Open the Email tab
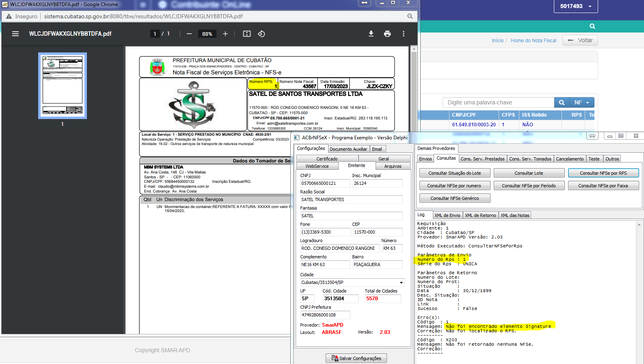 point(377,149)
